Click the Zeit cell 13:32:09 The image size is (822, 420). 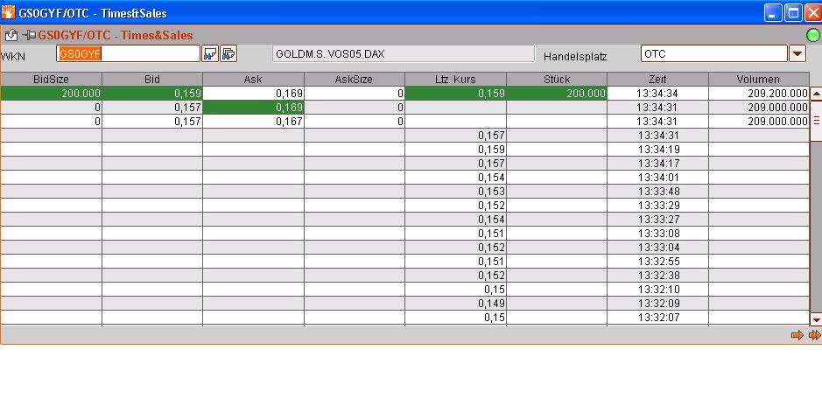click(x=658, y=304)
